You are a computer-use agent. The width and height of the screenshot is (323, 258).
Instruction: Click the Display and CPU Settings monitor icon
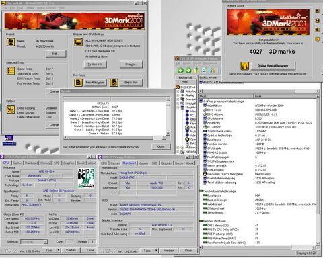click(79, 42)
